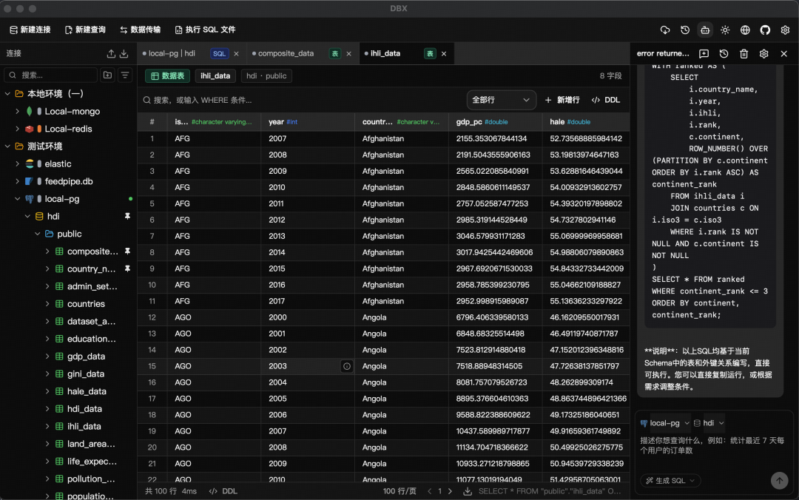This screenshot has width=799, height=500.
Task: Click the new folder icon beside search
Action: [107, 75]
